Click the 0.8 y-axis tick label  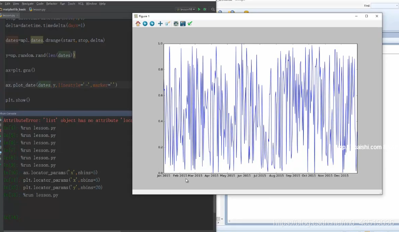point(160,69)
